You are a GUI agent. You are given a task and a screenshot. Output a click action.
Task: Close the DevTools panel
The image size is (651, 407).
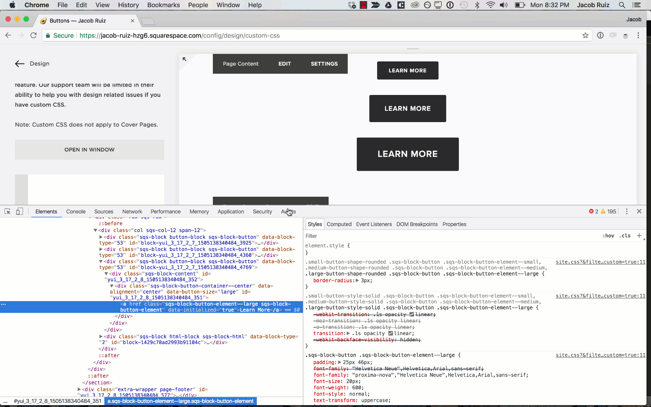(639, 211)
